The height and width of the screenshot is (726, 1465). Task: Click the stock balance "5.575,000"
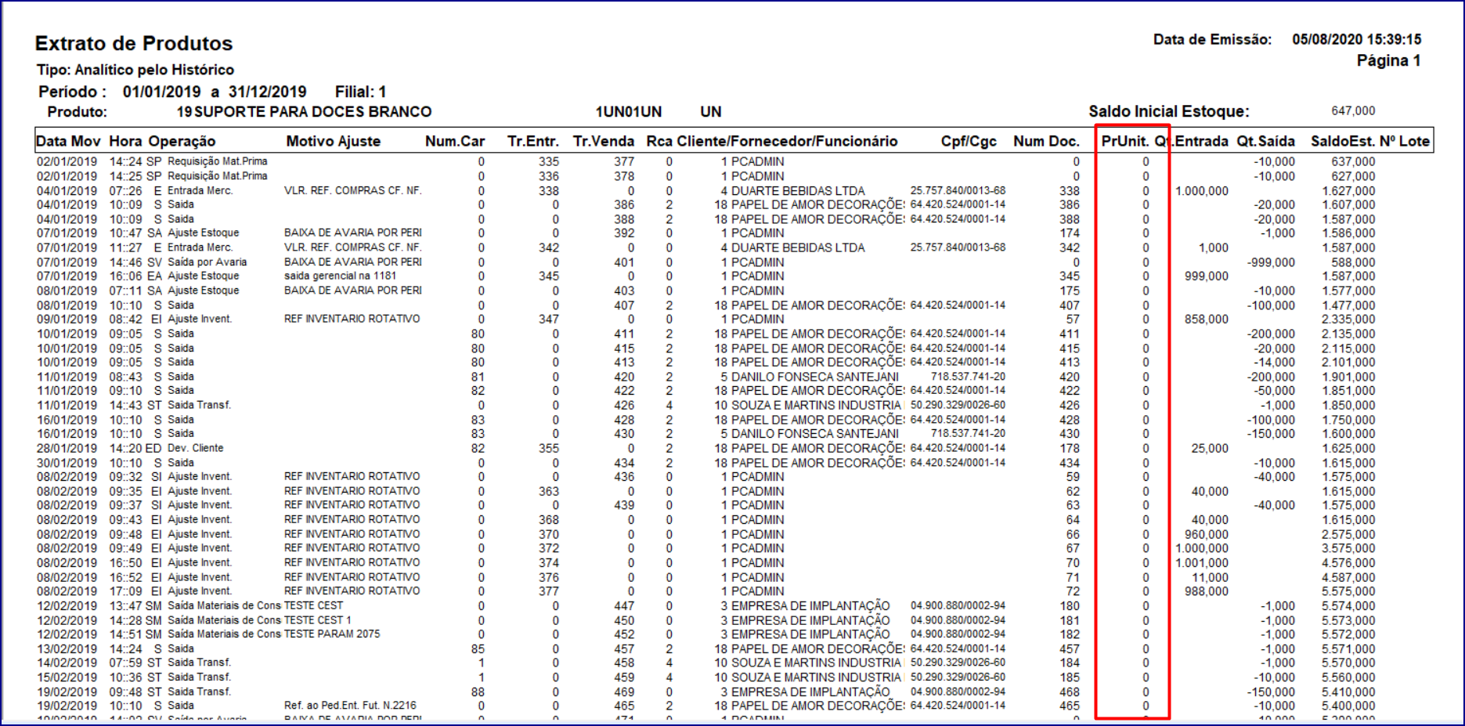(x=1348, y=591)
